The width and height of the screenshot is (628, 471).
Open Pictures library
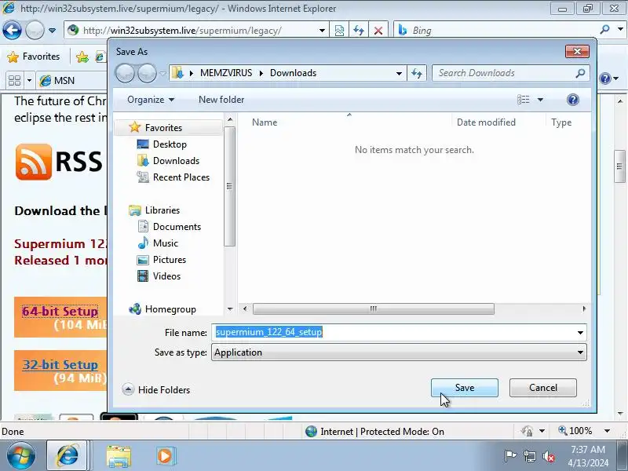169,260
